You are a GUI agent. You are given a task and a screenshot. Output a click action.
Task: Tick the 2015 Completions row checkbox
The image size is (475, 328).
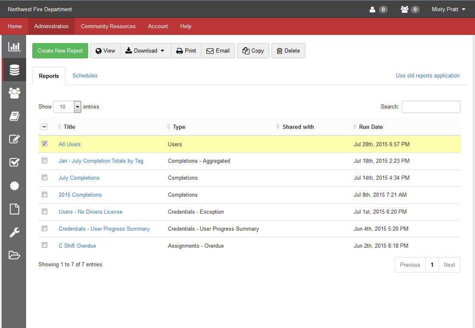pos(44,195)
